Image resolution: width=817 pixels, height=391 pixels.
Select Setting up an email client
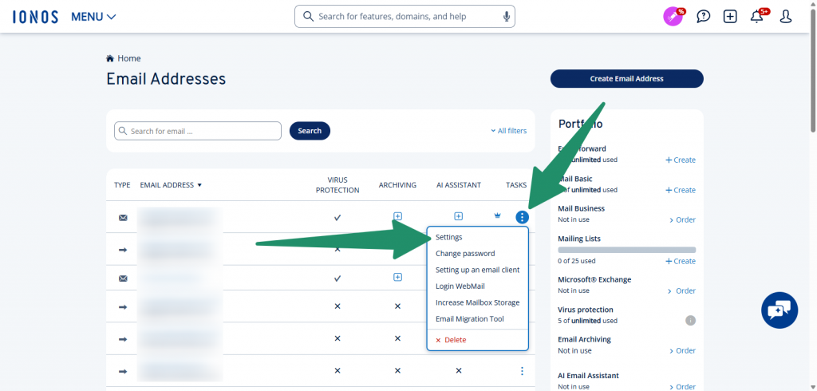(478, 270)
